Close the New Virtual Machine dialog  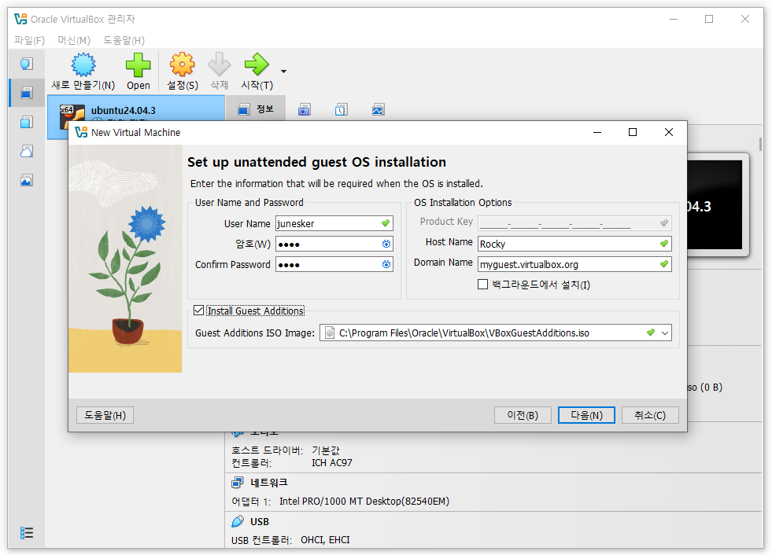point(669,132)
